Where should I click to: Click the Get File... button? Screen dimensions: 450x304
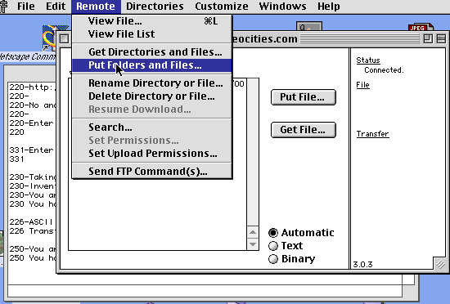(304, 130)
